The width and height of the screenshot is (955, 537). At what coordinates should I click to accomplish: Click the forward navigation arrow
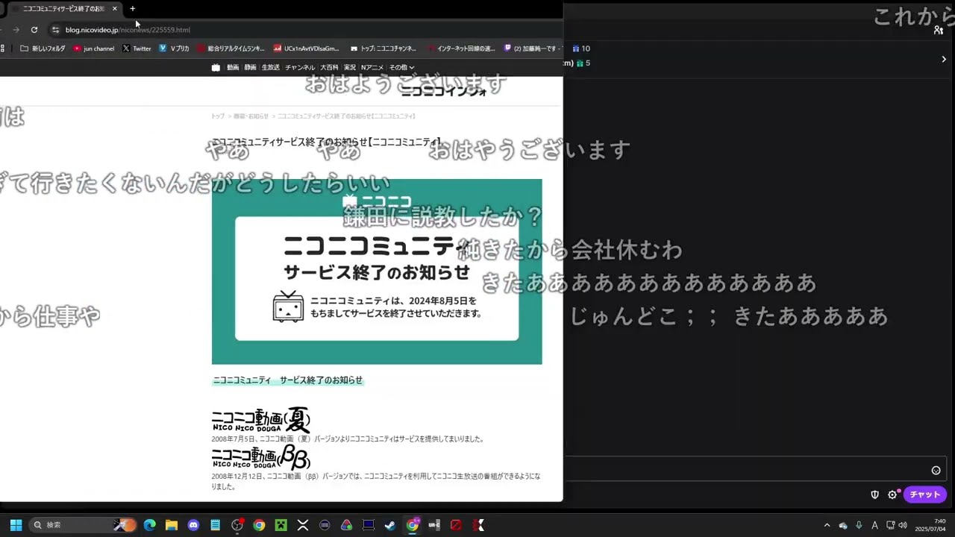(16, 30)
